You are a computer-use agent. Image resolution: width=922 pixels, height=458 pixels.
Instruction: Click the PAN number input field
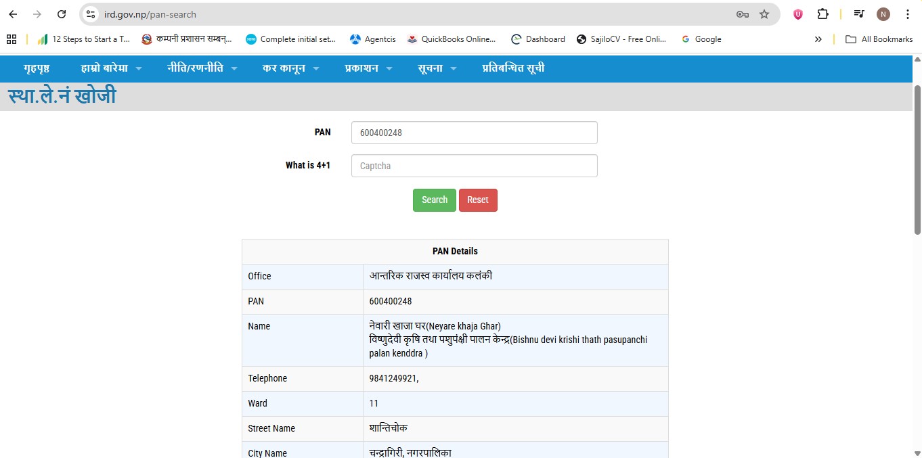474,133
